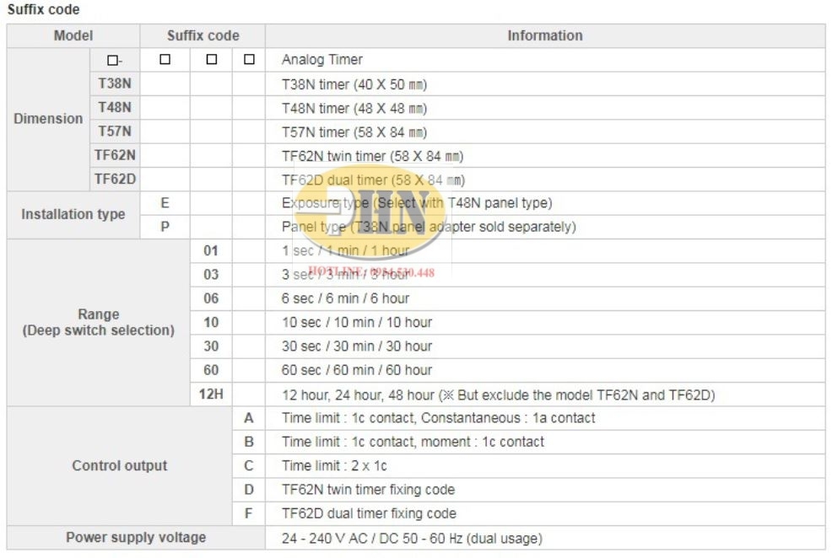The width and height of the screenshot is (832, 558).
Task: Click the "Suffix code" title above the table
Action: [x=43, y=10]
